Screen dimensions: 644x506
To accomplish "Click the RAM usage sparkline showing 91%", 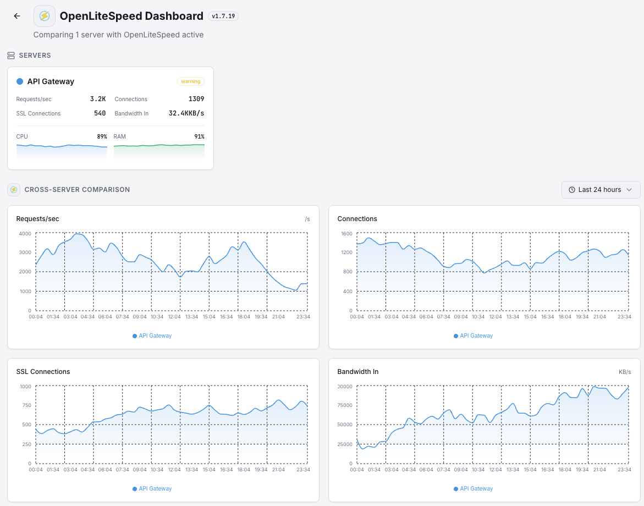I will [159, 147].
